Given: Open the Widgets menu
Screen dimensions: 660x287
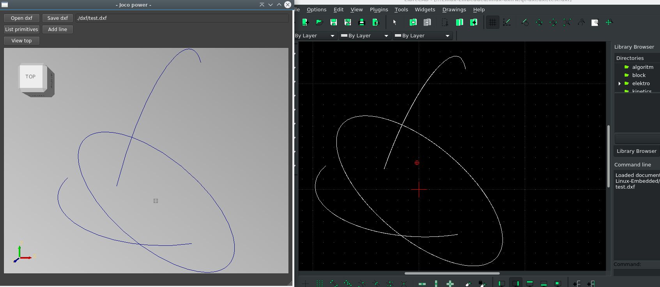Looking at the screenshot, I should (425, 9).
